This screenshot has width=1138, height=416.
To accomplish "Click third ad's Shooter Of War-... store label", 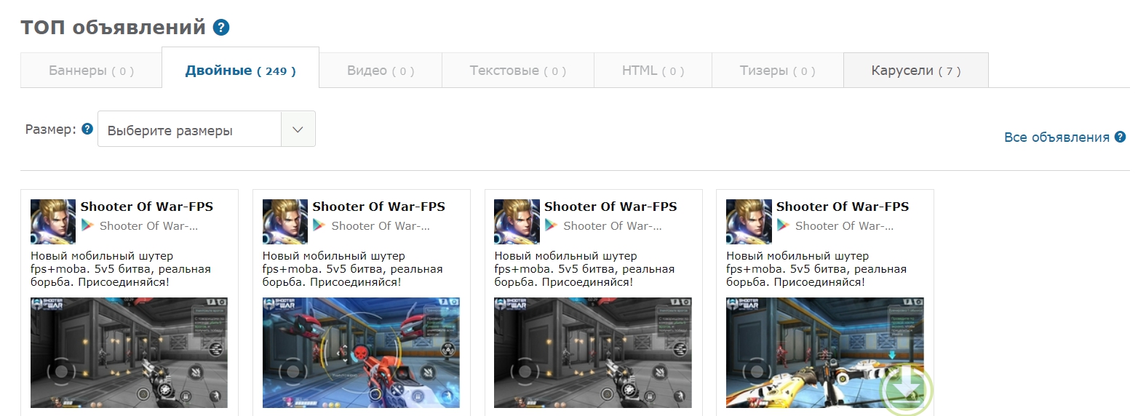I will tap(613, 226).
